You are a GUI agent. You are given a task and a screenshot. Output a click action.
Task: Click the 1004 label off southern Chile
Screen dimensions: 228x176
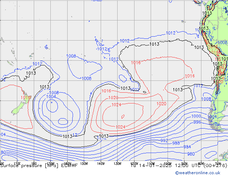(212, 117)
